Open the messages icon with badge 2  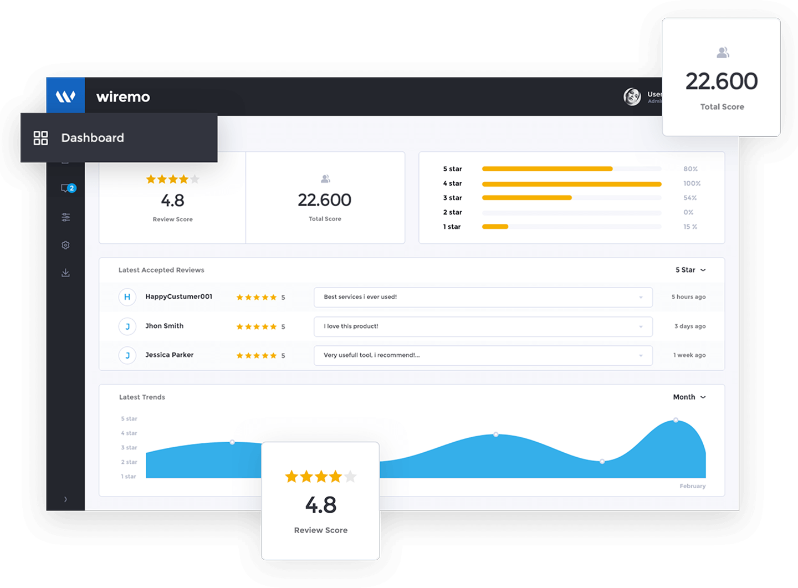[x=68, y=188]
